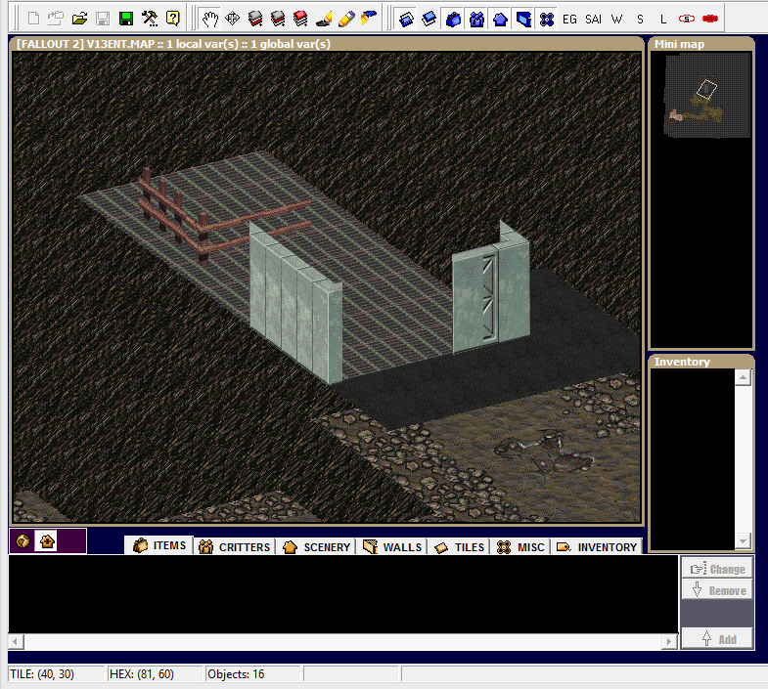Viewport: 768px width, 689px height.
Task: Click the Change button
Action: click(717, 569)
